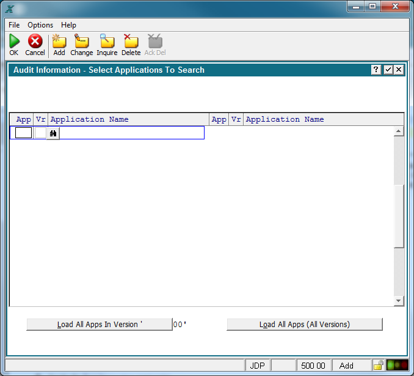414x376 pixels.
Task: Click the right 'App' column header
Action: (219, 119)
